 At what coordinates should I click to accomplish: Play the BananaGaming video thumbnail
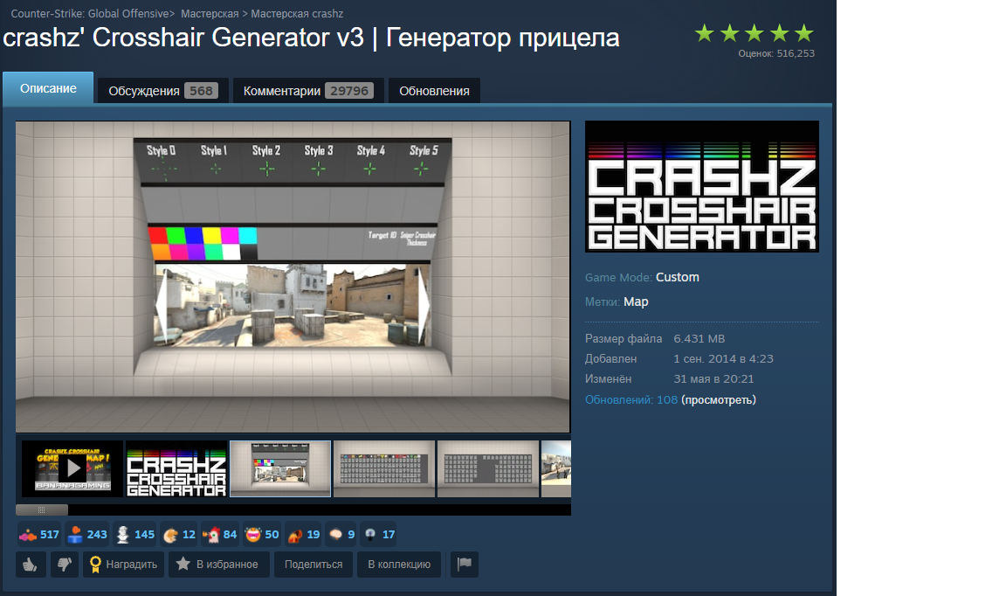click(x=72, y=468)
